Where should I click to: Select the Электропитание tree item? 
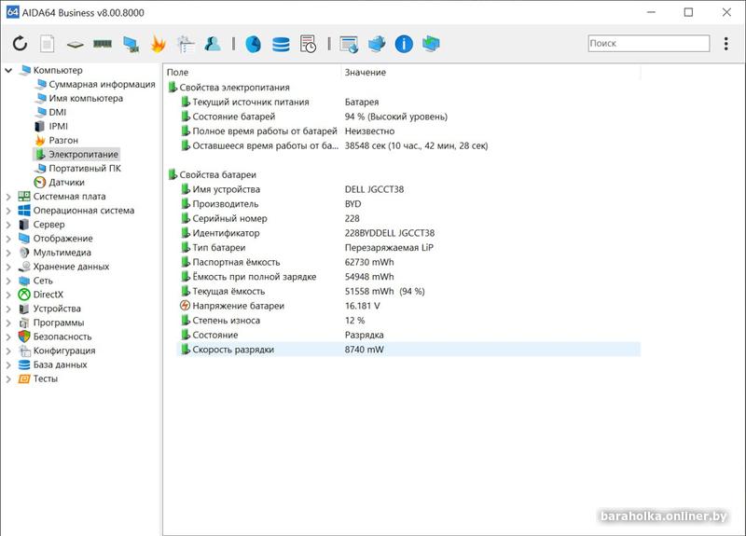(83, 154)
